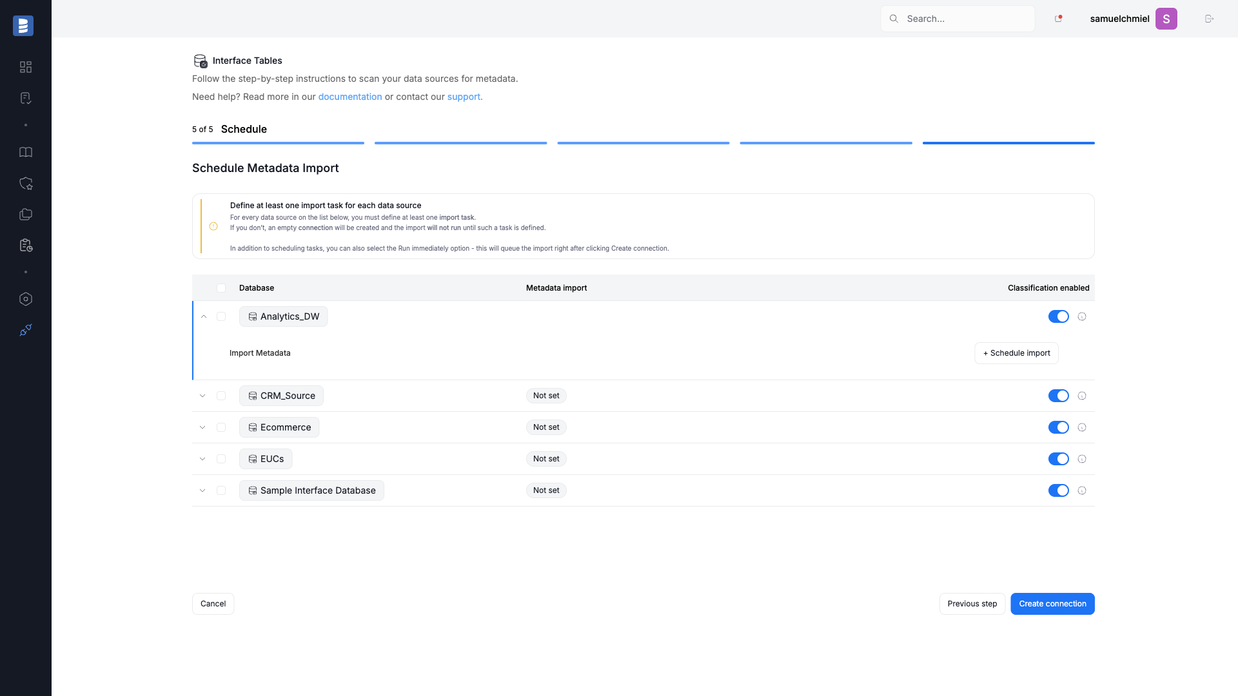Viewport: 1238px width, 696px height.
Task: Click the first step progress bar segment
Action: (x=278, y=143)
